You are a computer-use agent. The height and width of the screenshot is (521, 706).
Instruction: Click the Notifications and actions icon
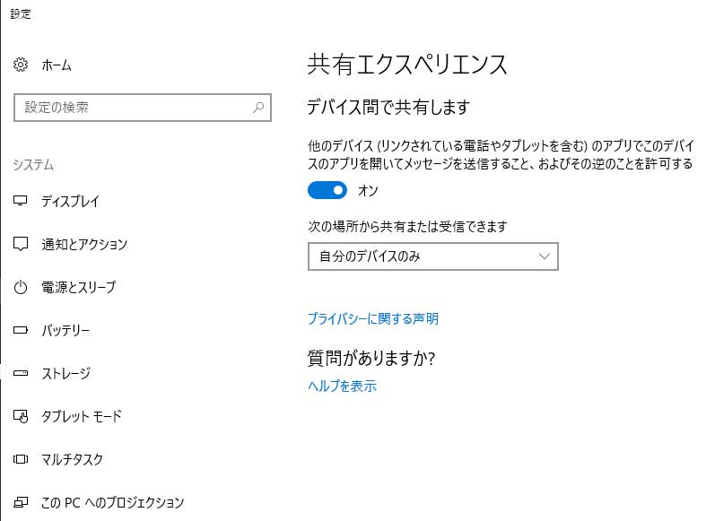click(x=22, y=244)
